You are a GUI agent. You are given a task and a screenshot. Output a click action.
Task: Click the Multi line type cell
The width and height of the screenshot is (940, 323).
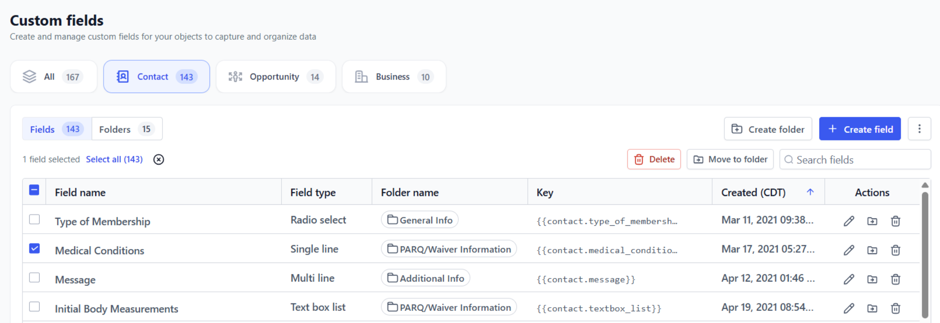tap(312, 278)
